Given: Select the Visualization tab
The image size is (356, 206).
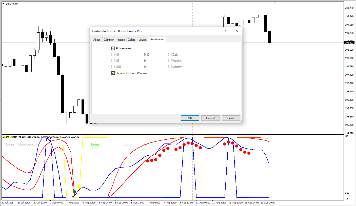Looking at the screenshot, I should (157, 39).
